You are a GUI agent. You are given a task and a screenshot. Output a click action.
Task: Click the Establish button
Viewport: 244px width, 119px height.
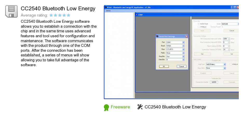click(203, 73)
